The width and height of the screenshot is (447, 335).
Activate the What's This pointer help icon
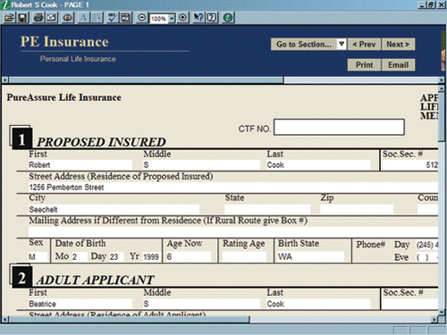tap(198, 18)
